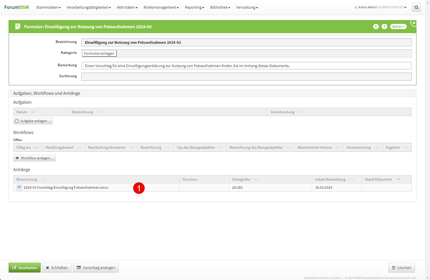Click the Word document icon of attachment
The height and width of the screenshot is (280, 430).
(19, 187)
